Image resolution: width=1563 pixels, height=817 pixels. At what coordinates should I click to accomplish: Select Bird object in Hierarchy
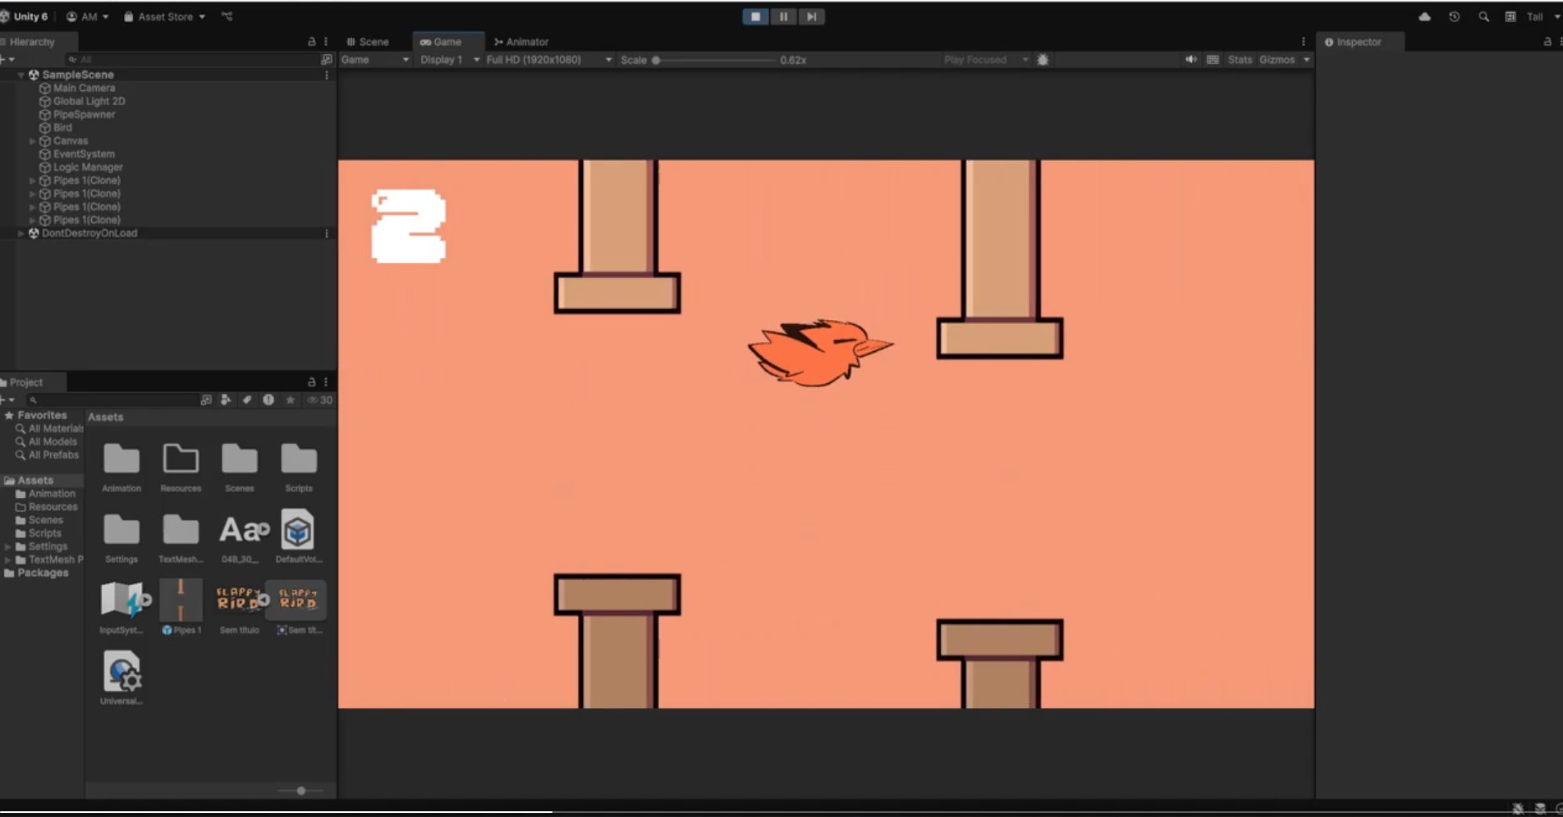[62, 127]
